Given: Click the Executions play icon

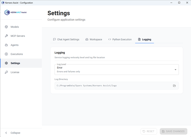Looking at the screenshot, I should click(x=6, y=54).
